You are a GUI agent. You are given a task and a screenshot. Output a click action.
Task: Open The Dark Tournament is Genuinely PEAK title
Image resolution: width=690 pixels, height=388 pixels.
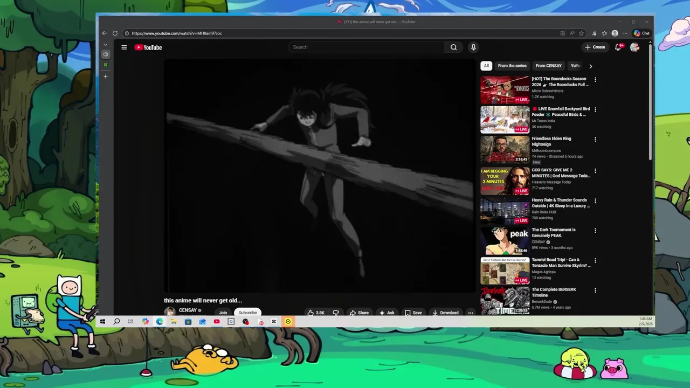[x=554, y=233]
